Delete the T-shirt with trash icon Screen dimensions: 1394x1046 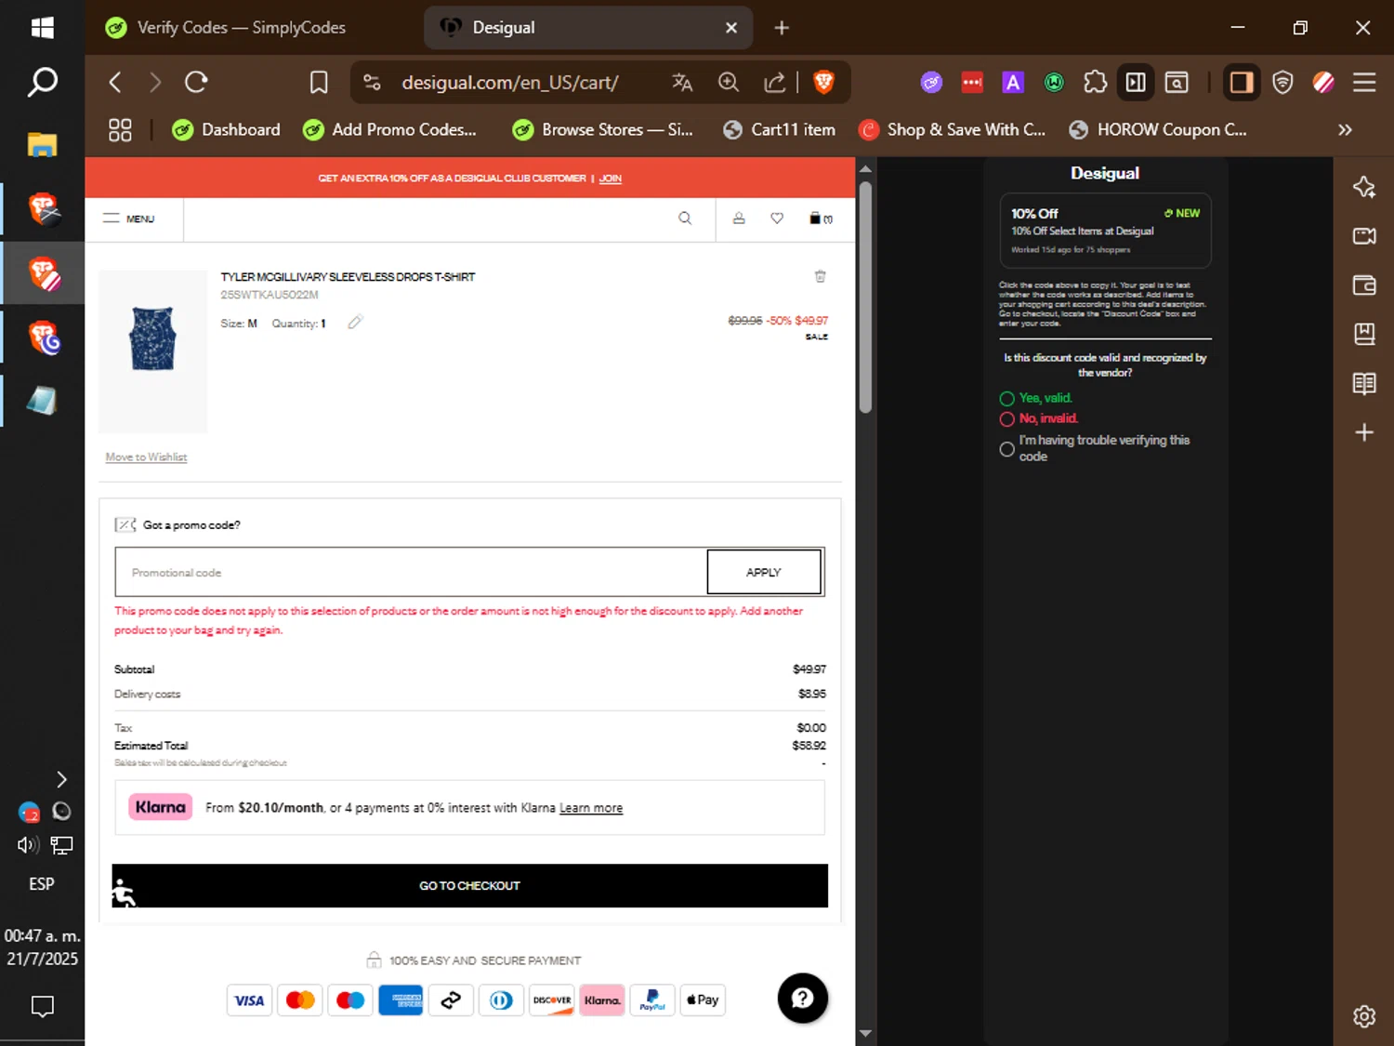coord(820,276)
